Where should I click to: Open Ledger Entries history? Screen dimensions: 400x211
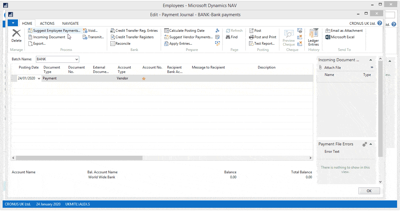[313, 37]
